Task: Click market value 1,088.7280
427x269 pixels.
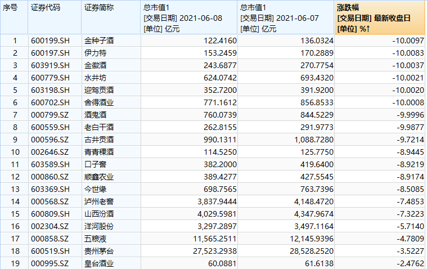Action: [x=314, y=140]
